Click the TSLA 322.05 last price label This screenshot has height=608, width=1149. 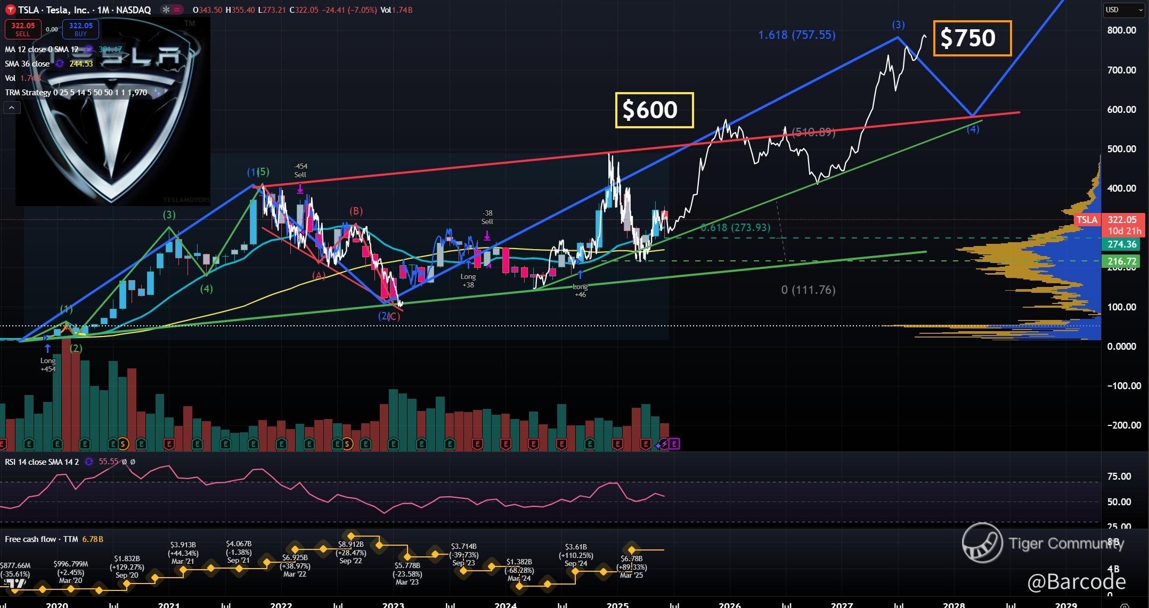pos(1109,220)
